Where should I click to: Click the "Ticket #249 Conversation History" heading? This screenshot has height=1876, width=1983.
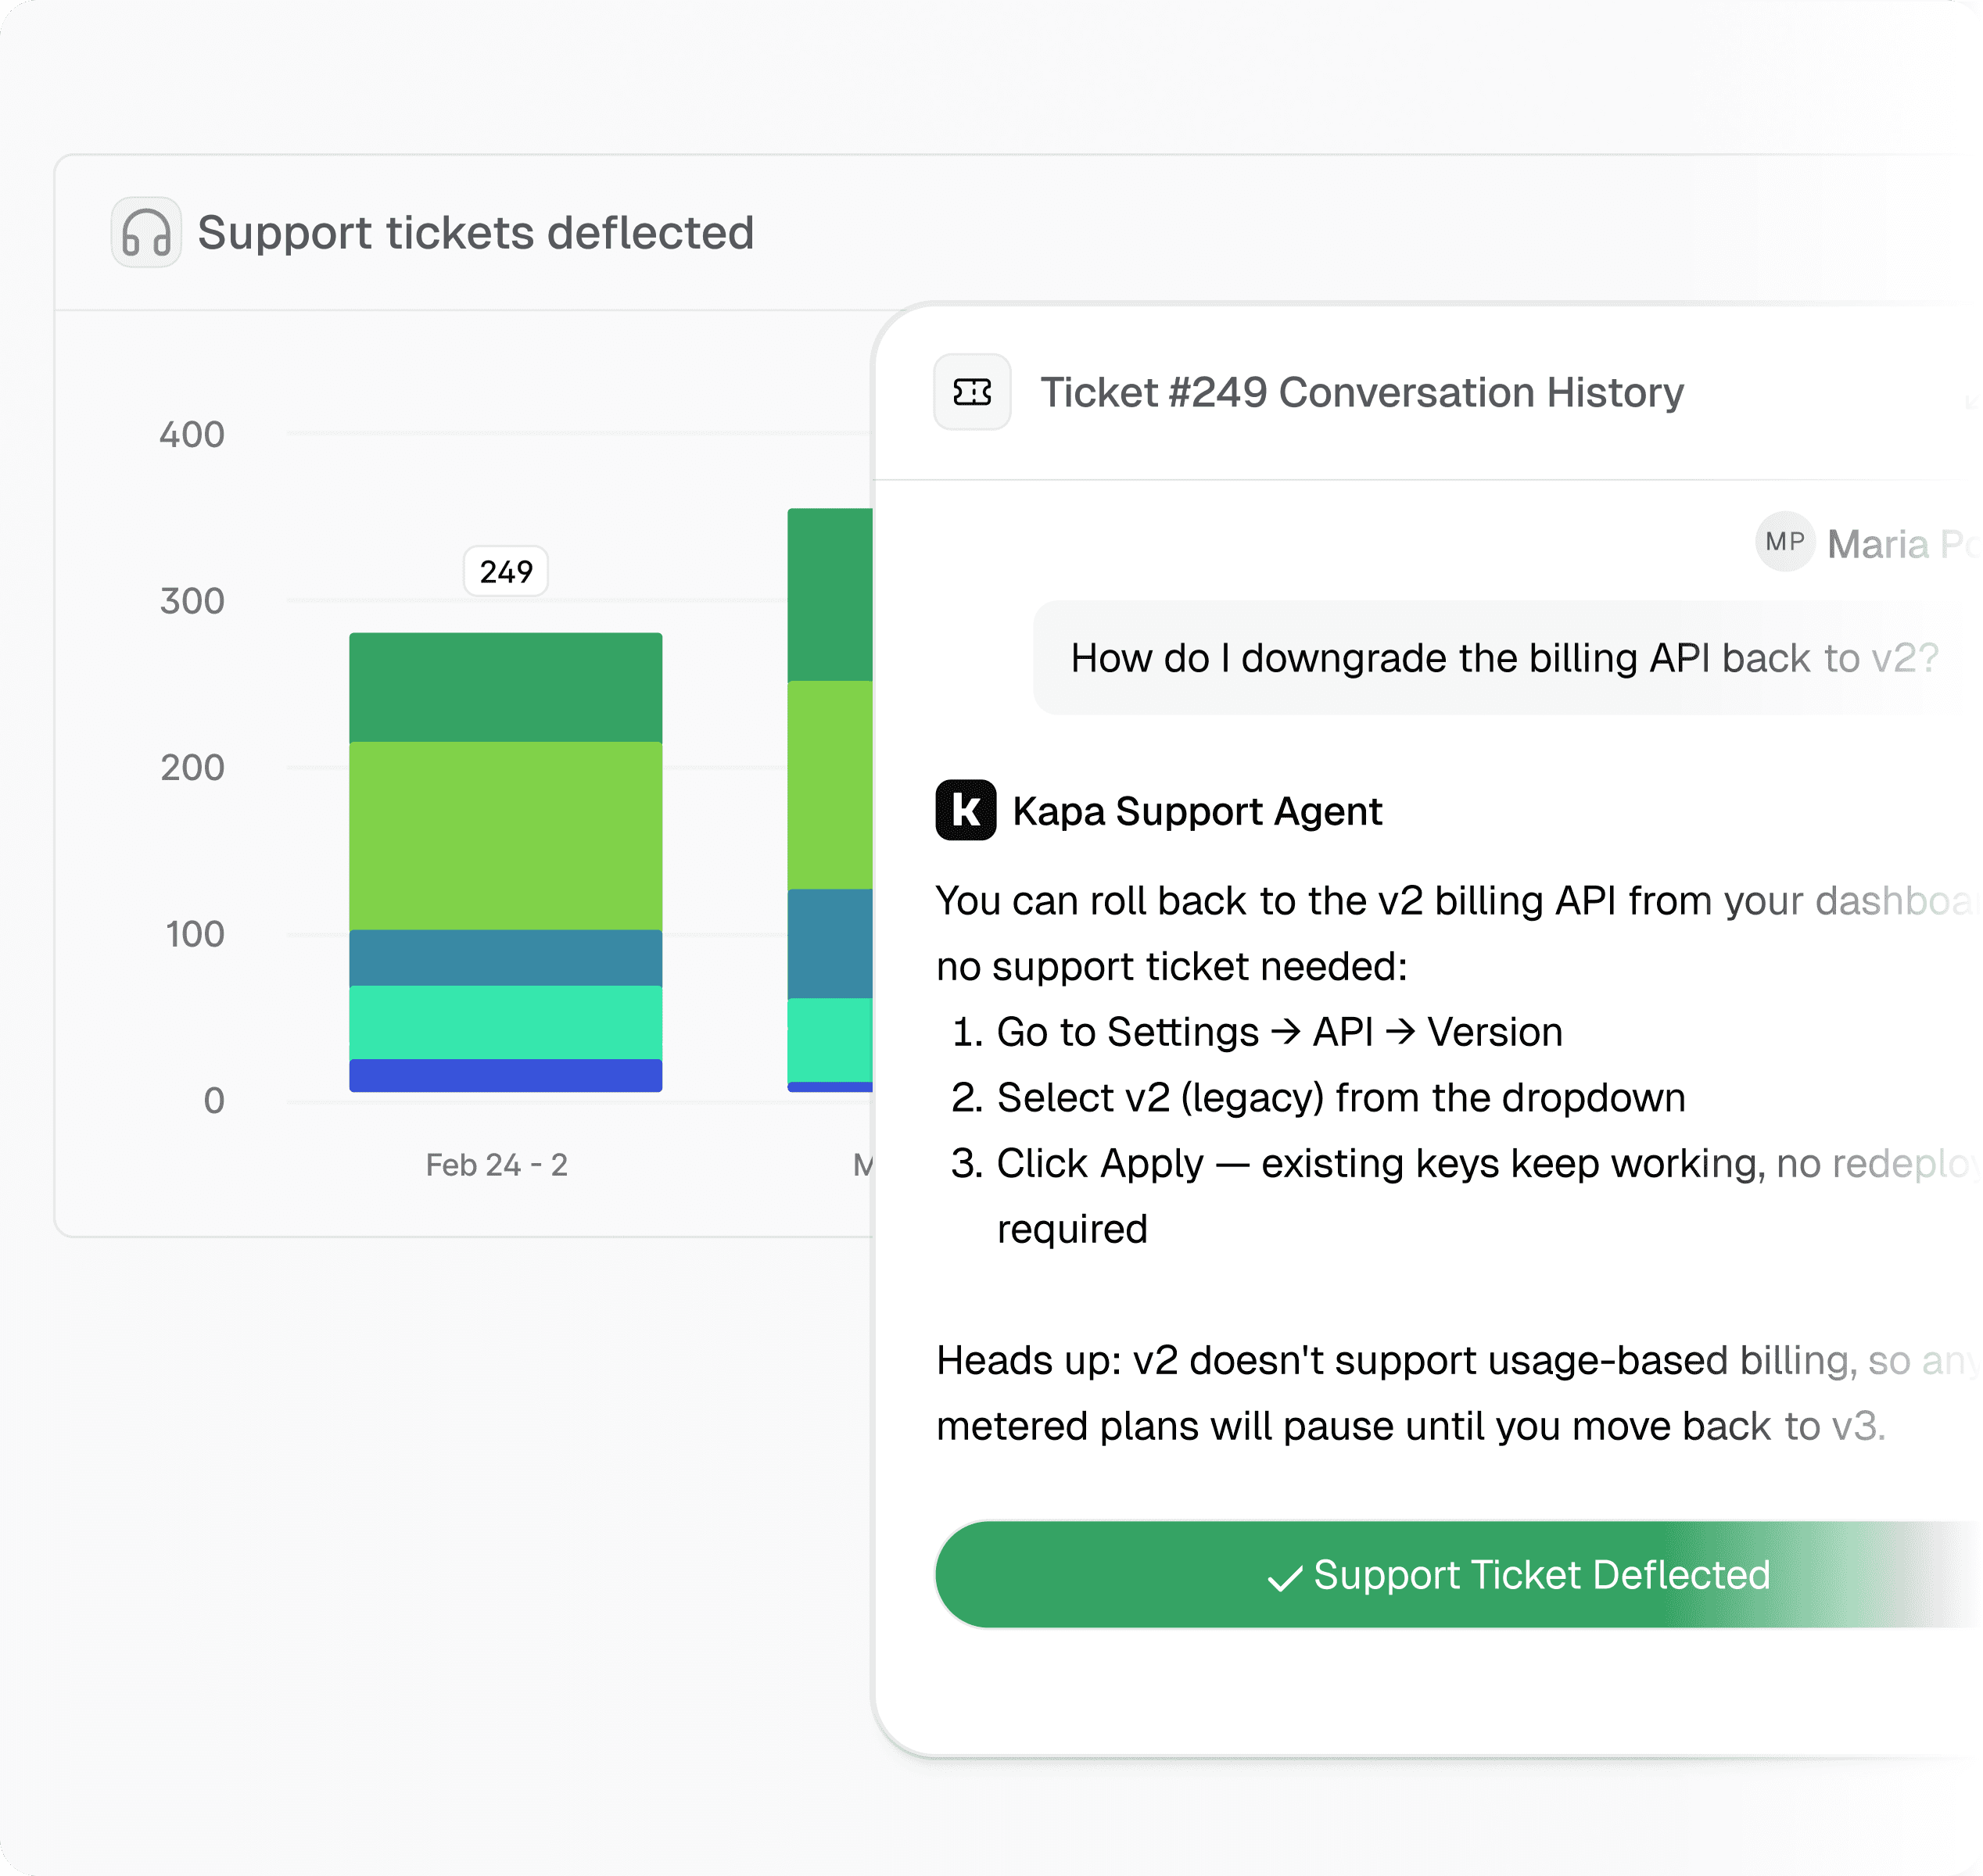[x=1361, y=393]
